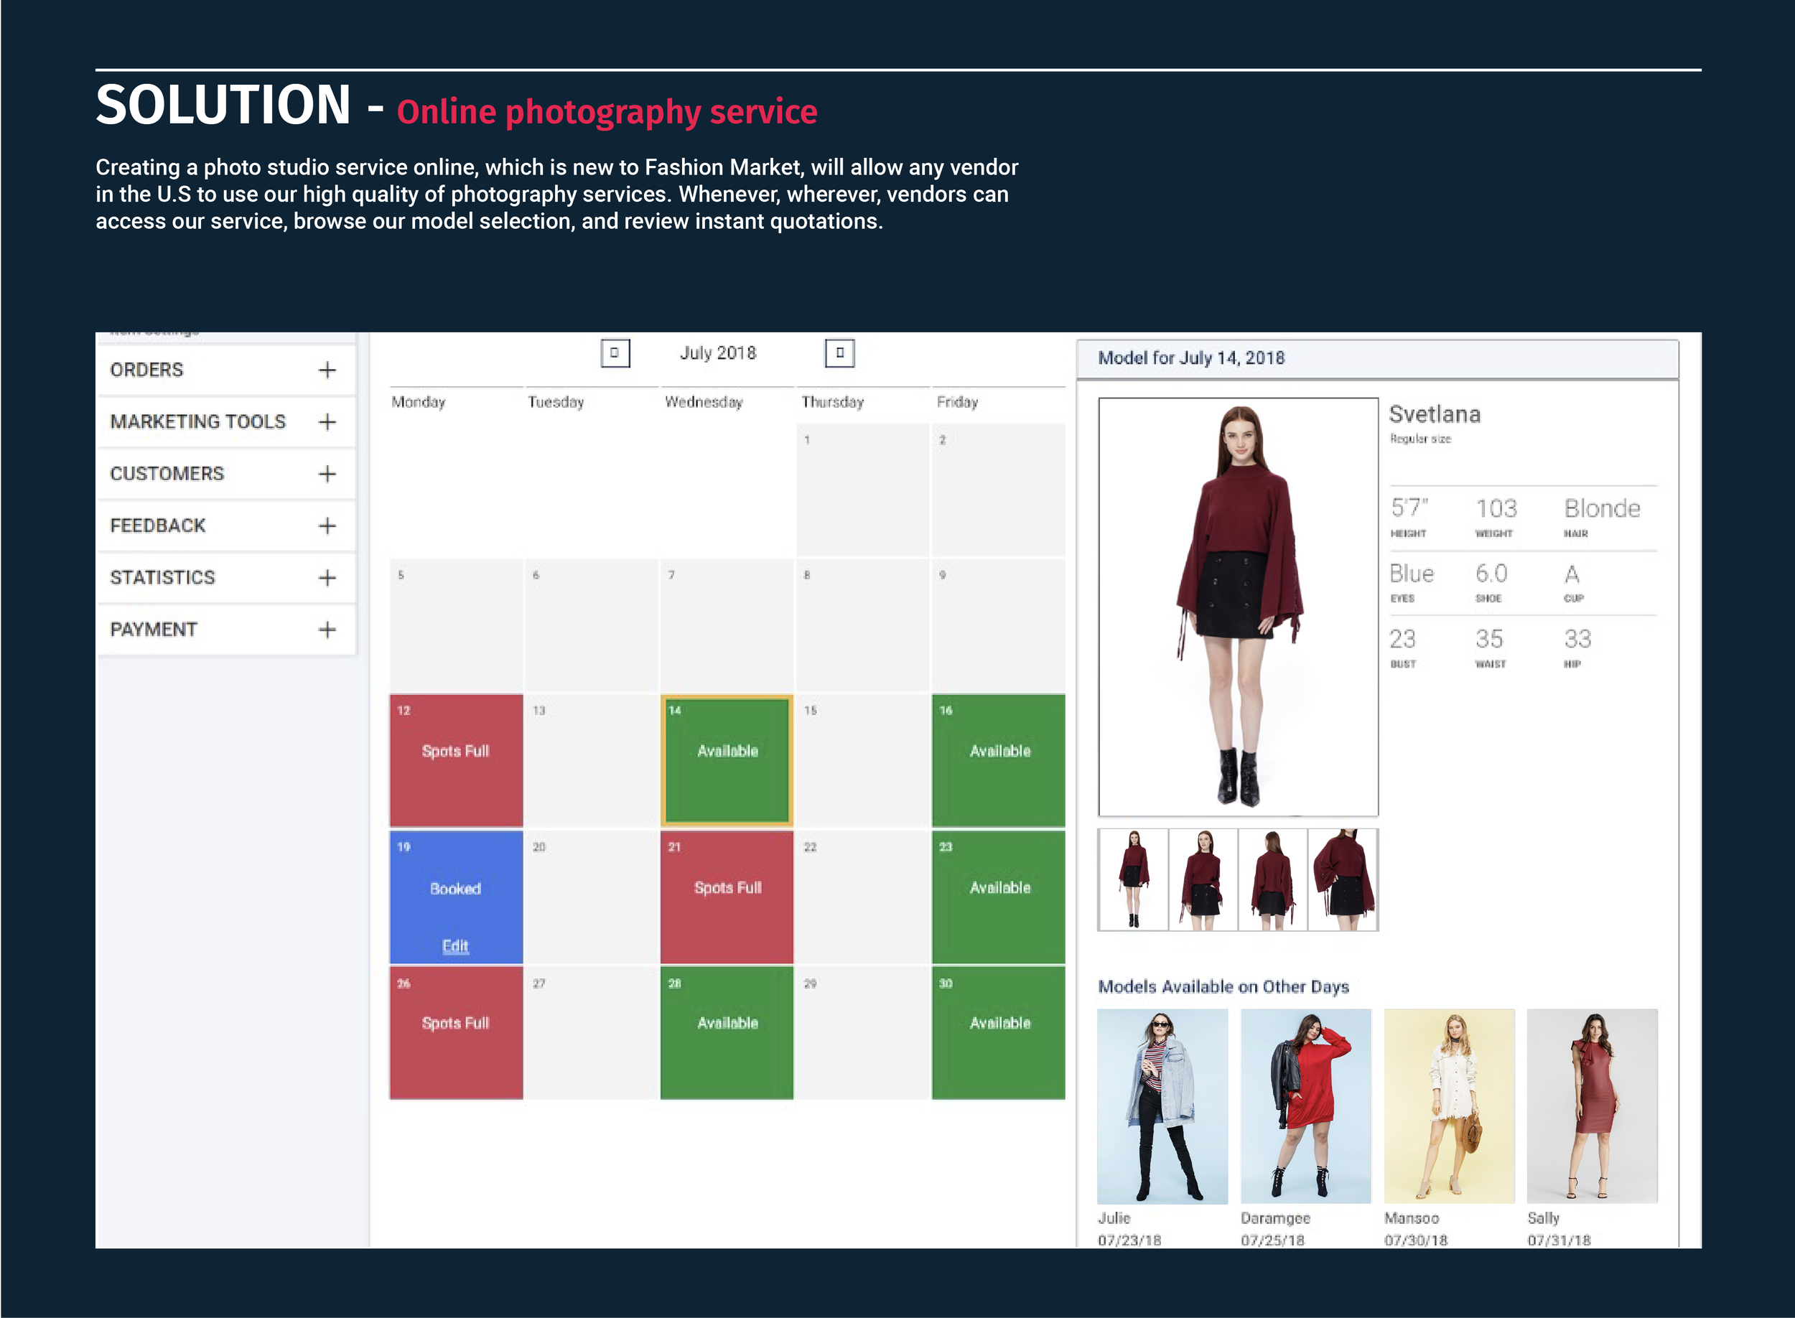Open the PAYMENT menu item

tap(153, 630)
